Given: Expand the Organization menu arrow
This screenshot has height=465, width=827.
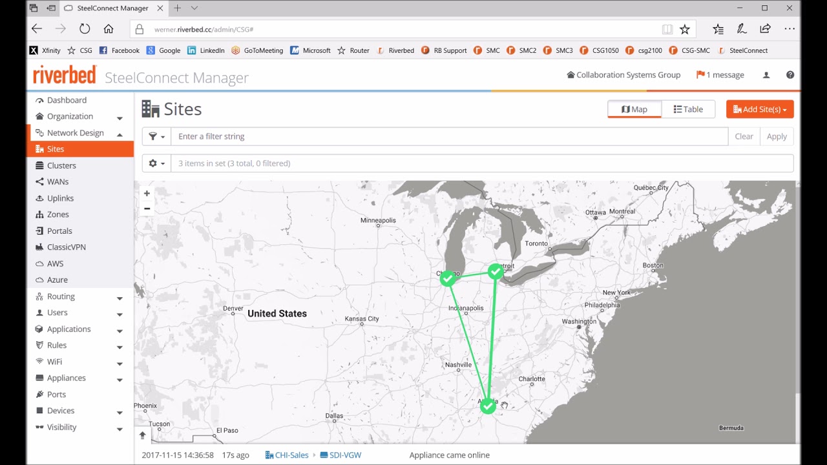Looking at the screenshot, I should point(120,118).
